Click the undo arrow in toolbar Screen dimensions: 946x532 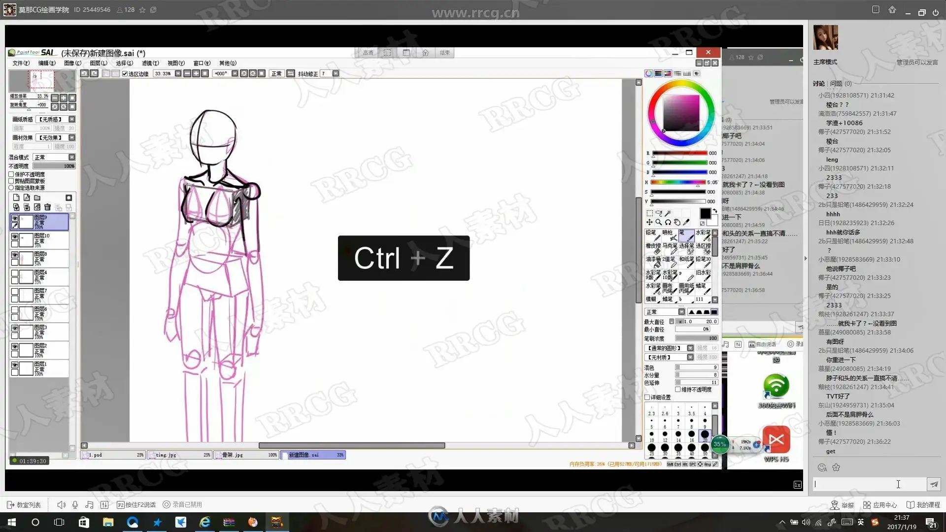coord(84,73)
